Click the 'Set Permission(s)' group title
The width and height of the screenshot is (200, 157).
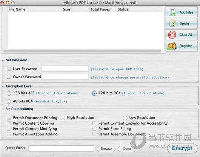[19, 109]
